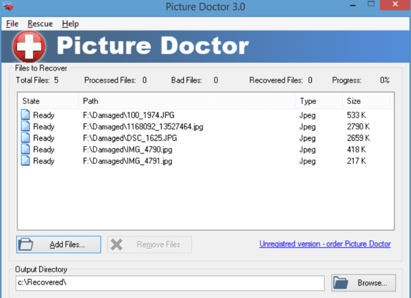
Task: Sort files by the Size column header
Action: point(366,101)
